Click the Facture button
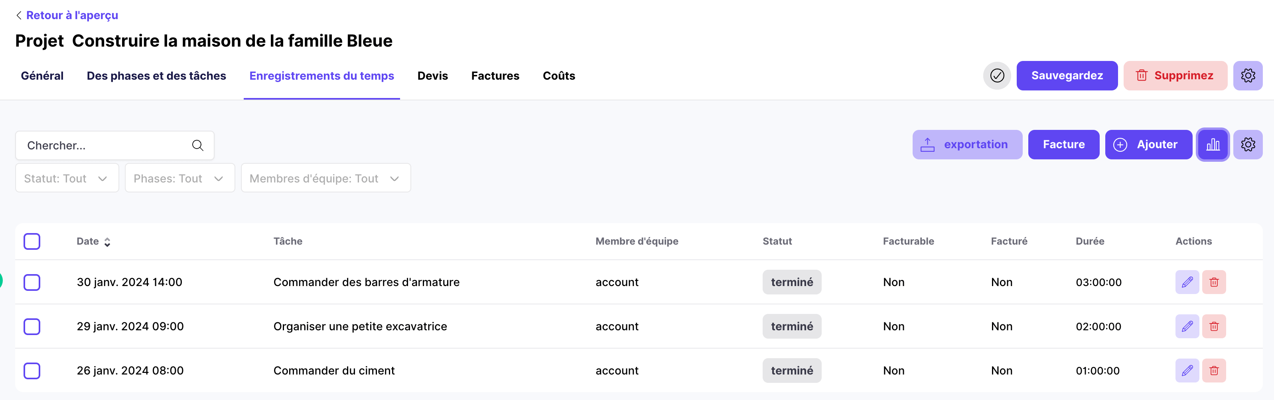 tap(1063, 145)
